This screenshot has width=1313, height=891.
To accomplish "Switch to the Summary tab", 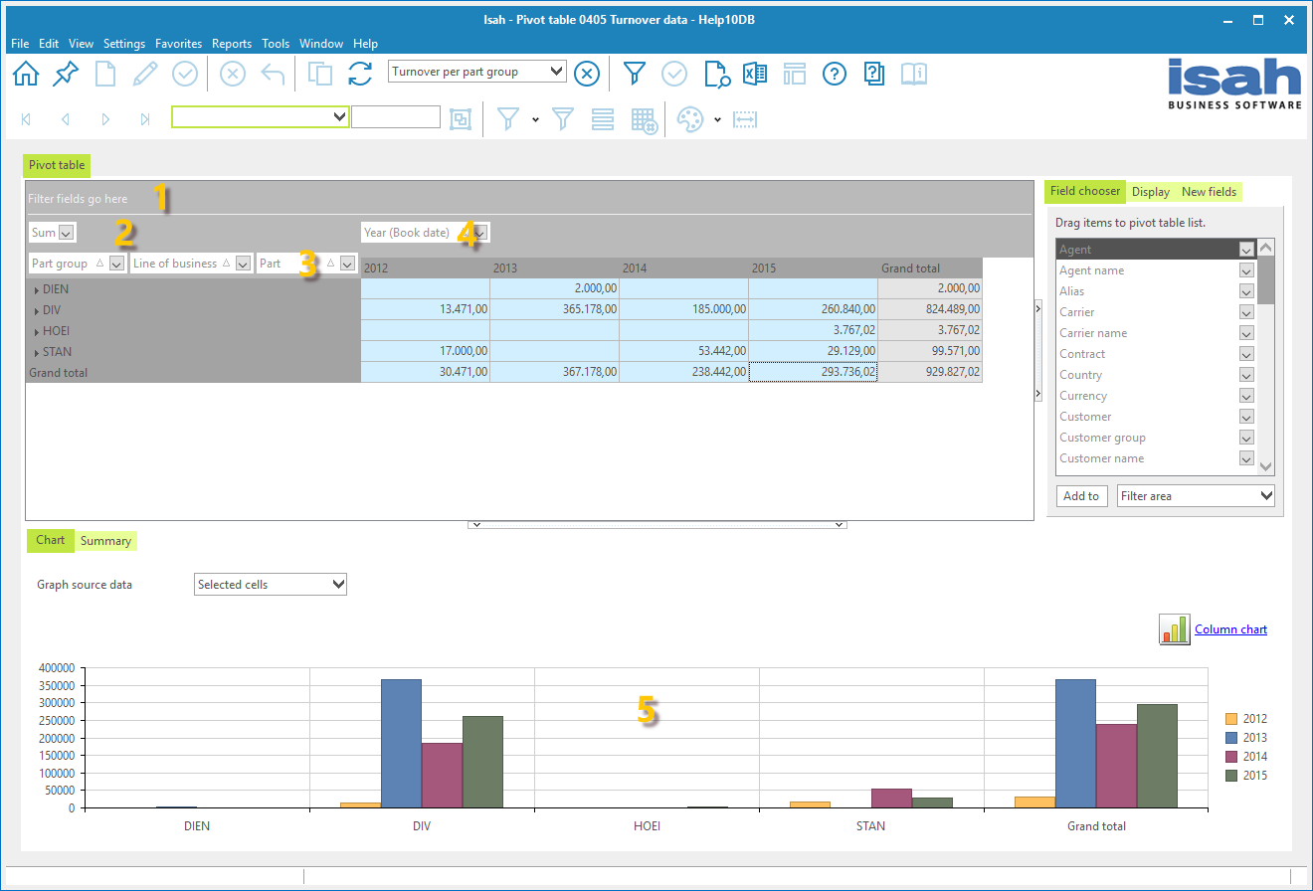I will [x=105, y=540].
